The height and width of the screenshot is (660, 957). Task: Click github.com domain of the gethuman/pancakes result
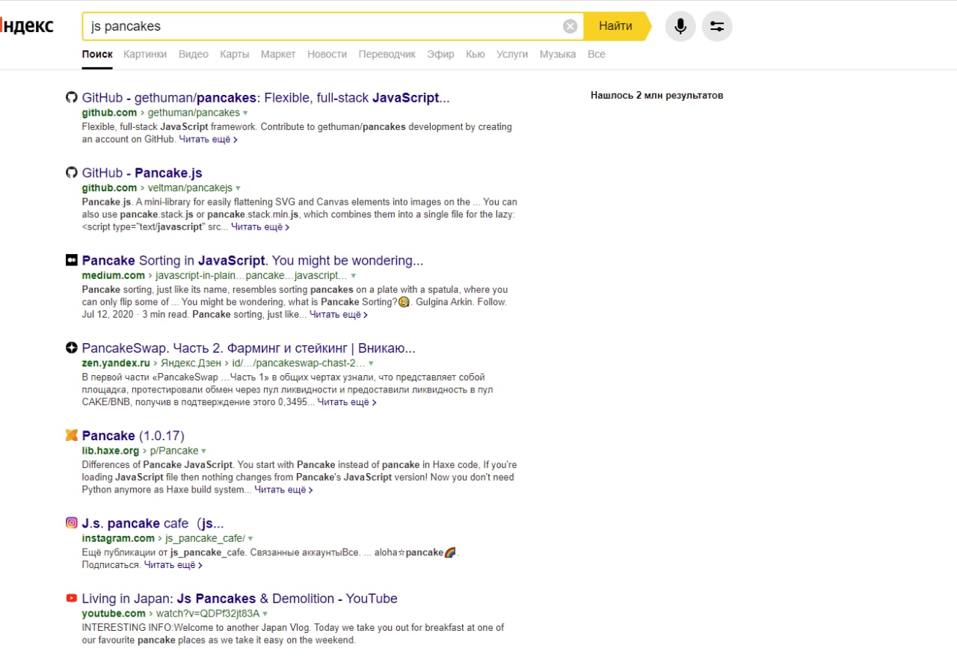(x=109, y=113)
